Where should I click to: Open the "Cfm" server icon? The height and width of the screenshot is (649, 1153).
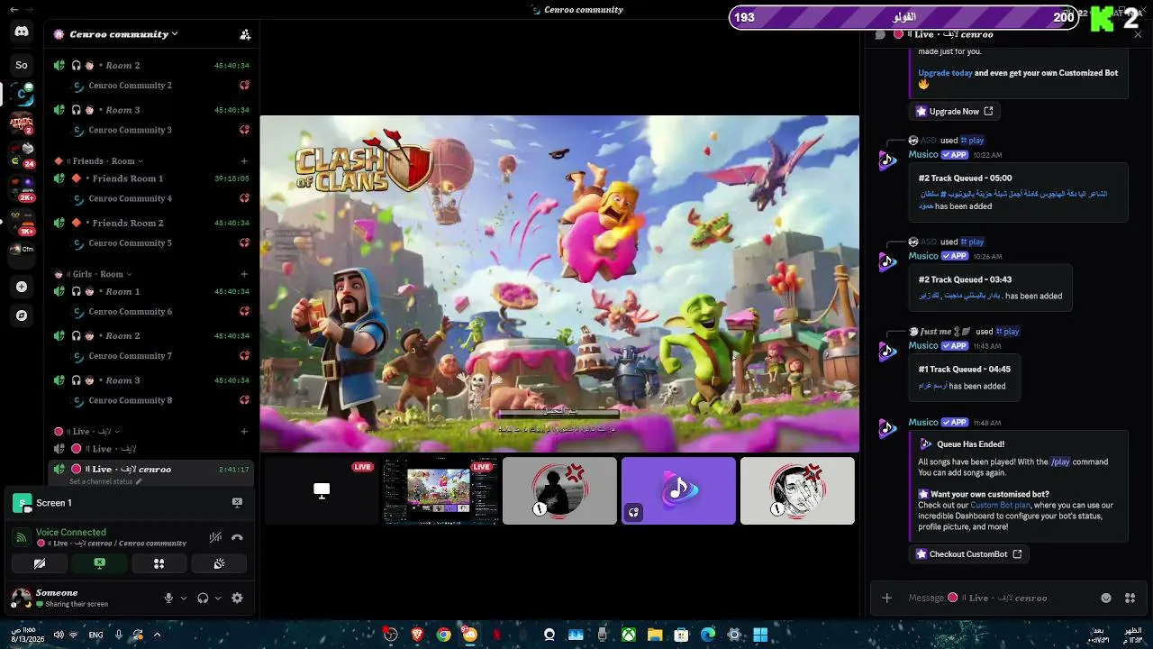click(22, 250)
